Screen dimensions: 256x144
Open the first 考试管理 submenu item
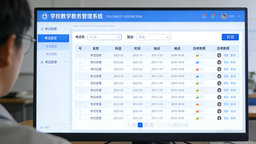[51, 46]
